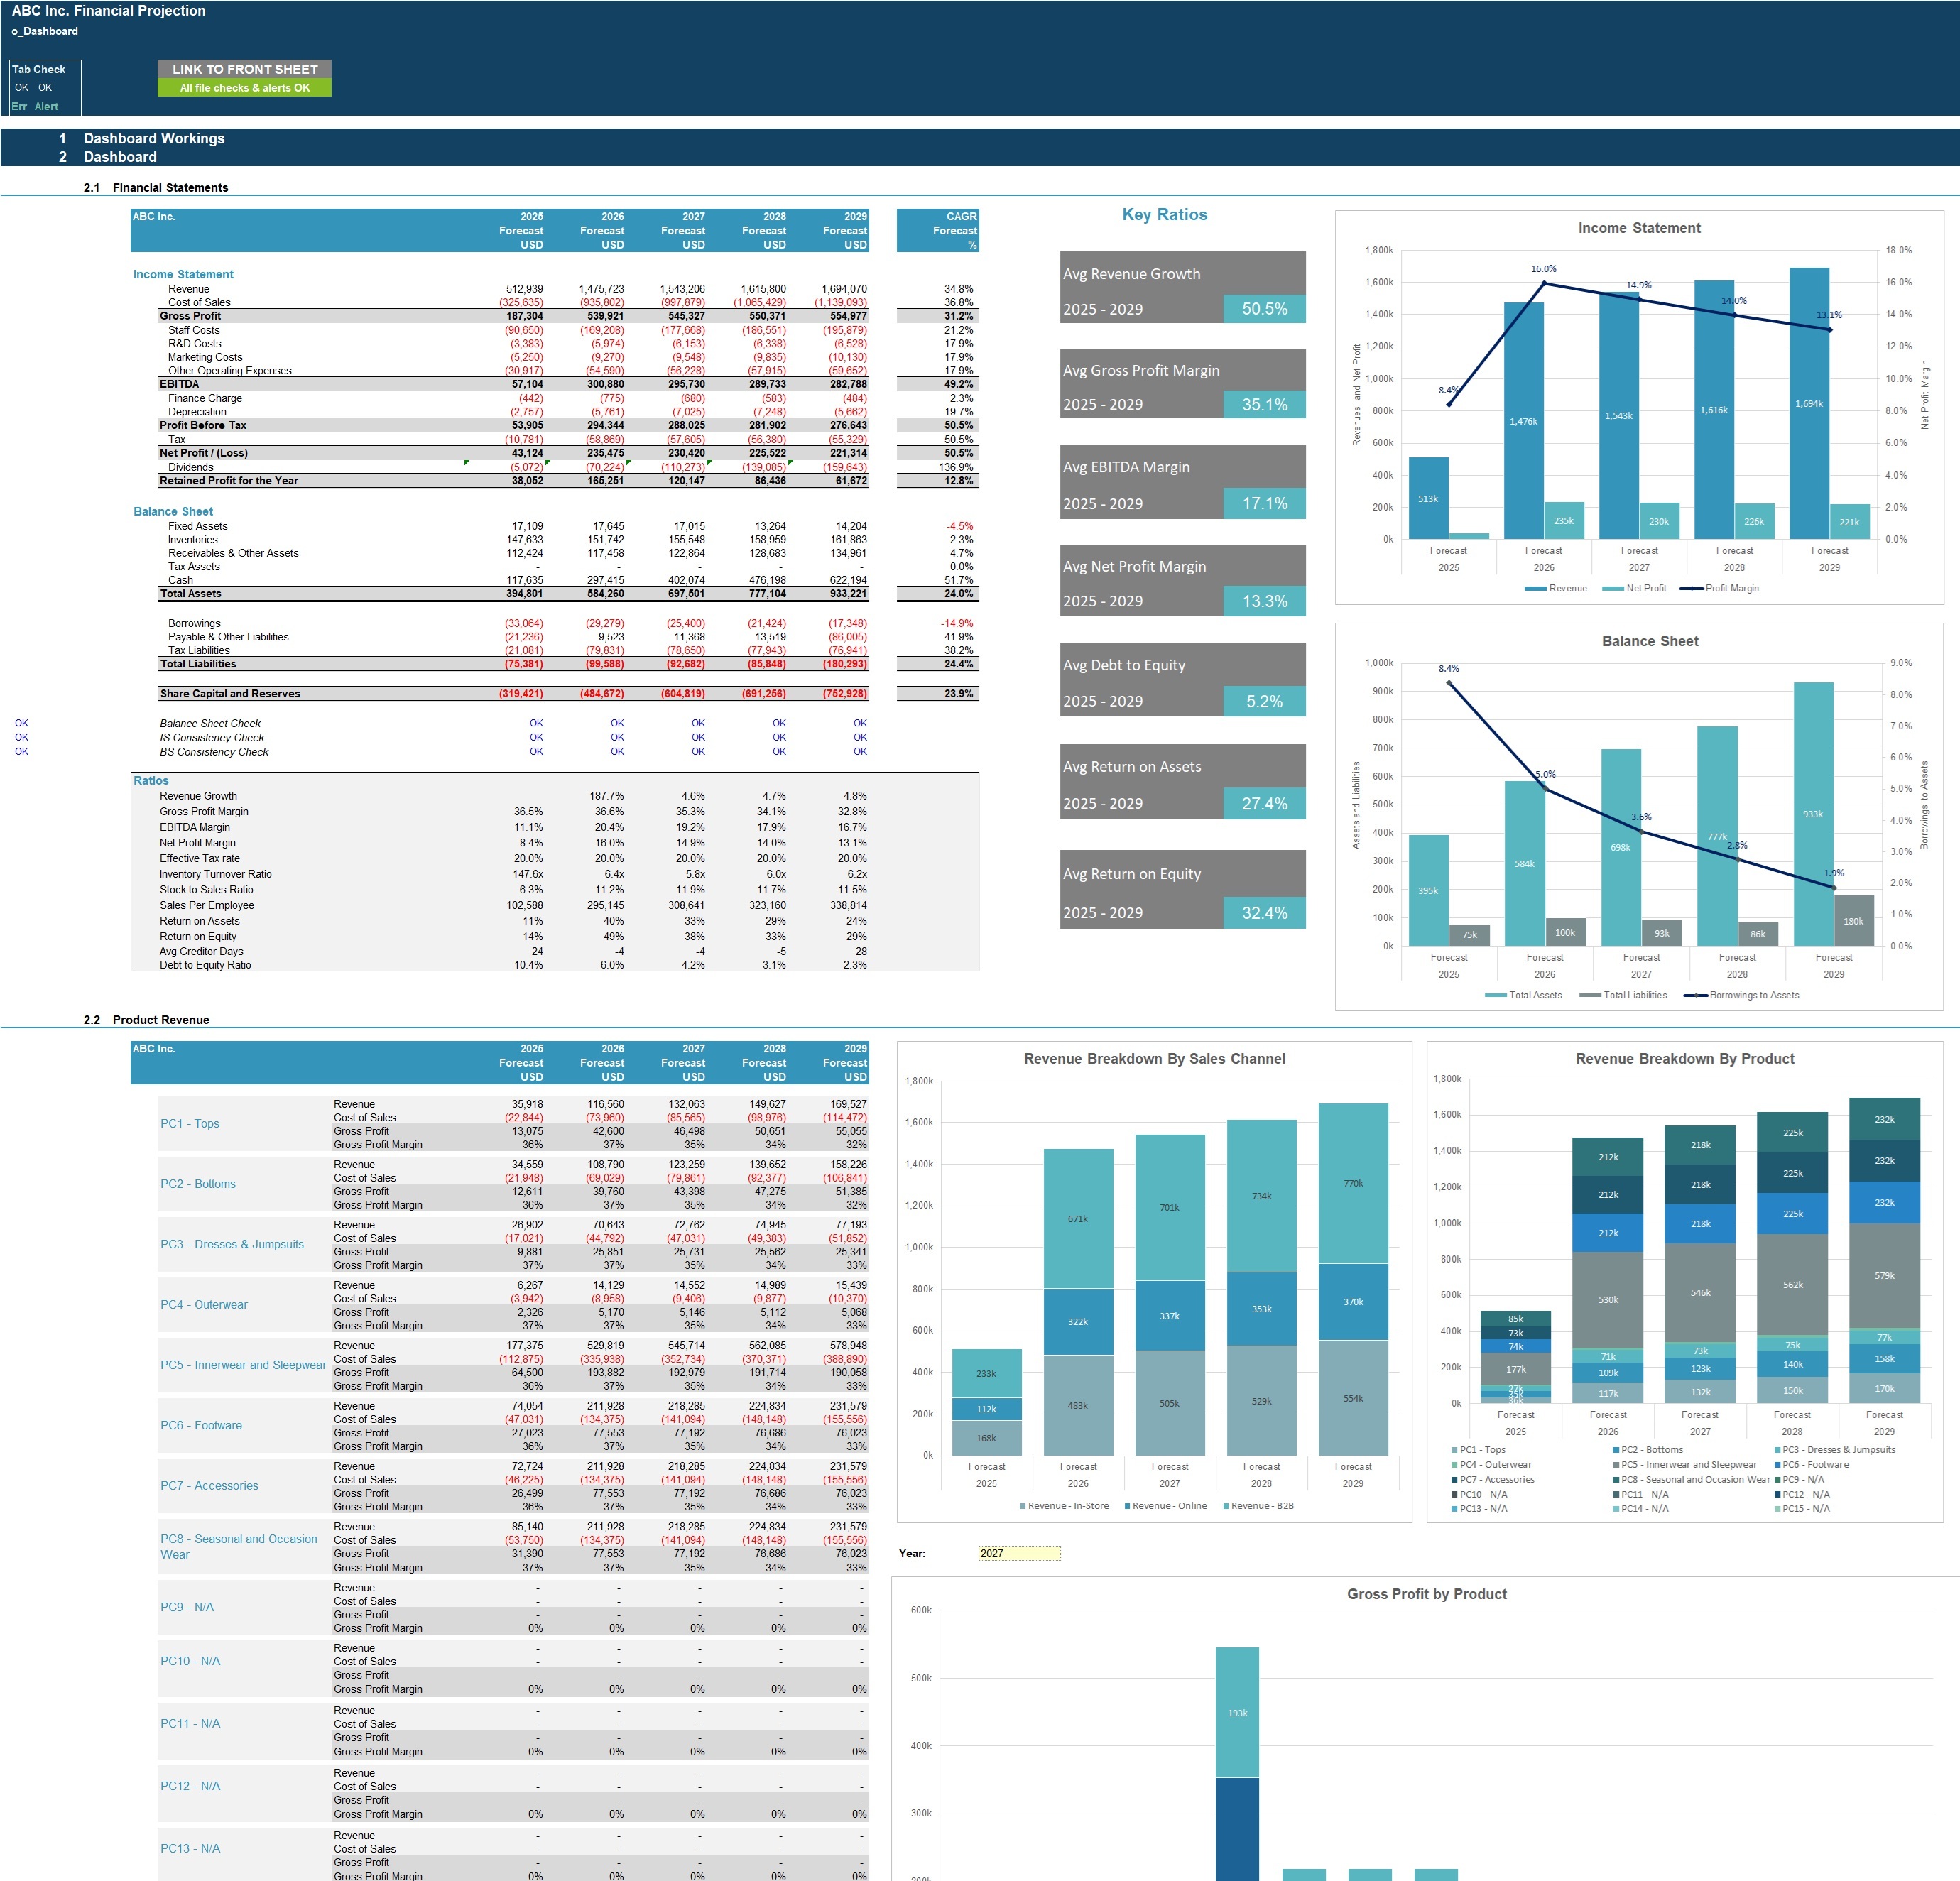Select the Revenue Growth 2026 value 187.7%
1960x1881 pixels.
(x=606, y=797)
